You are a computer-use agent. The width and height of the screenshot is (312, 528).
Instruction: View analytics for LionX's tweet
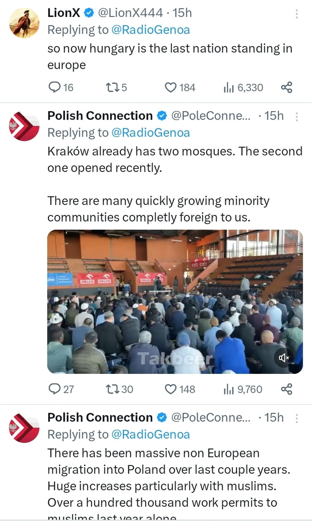[229, 87]
